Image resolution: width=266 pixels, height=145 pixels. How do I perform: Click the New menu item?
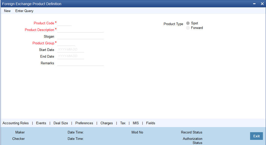click(x=7, y=11)
